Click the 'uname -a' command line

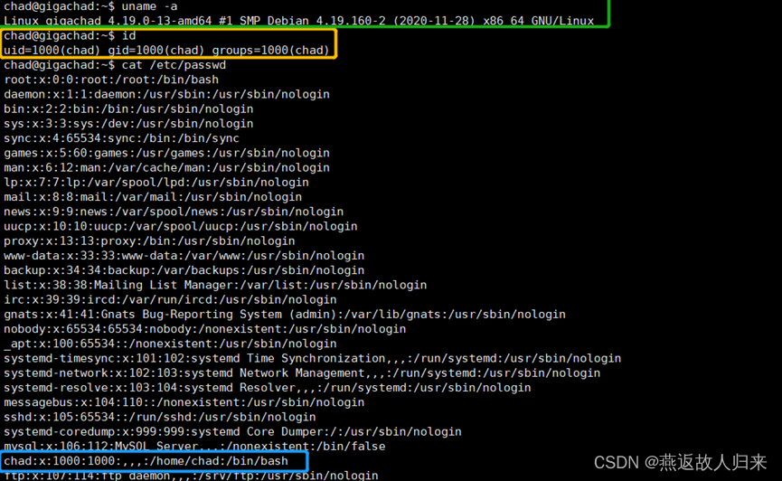[90, 6]
